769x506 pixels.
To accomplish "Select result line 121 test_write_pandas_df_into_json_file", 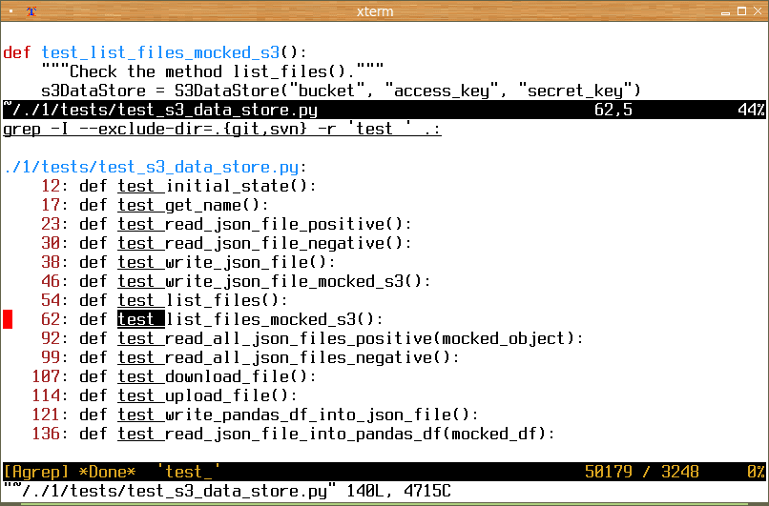I will 255,415.
